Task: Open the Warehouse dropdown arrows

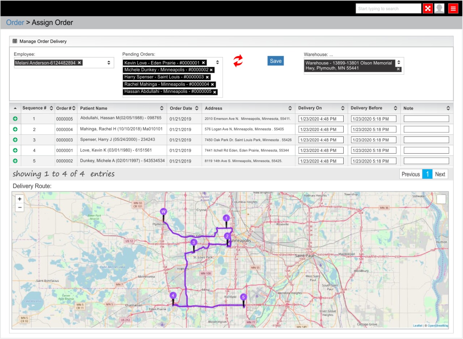Action: coord(398,62)
